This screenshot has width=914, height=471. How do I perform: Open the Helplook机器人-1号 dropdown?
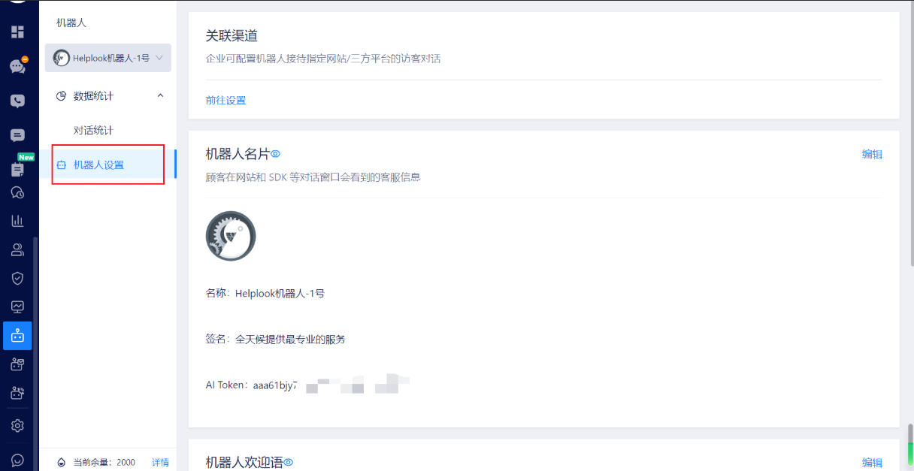click(x=107, y=58)
